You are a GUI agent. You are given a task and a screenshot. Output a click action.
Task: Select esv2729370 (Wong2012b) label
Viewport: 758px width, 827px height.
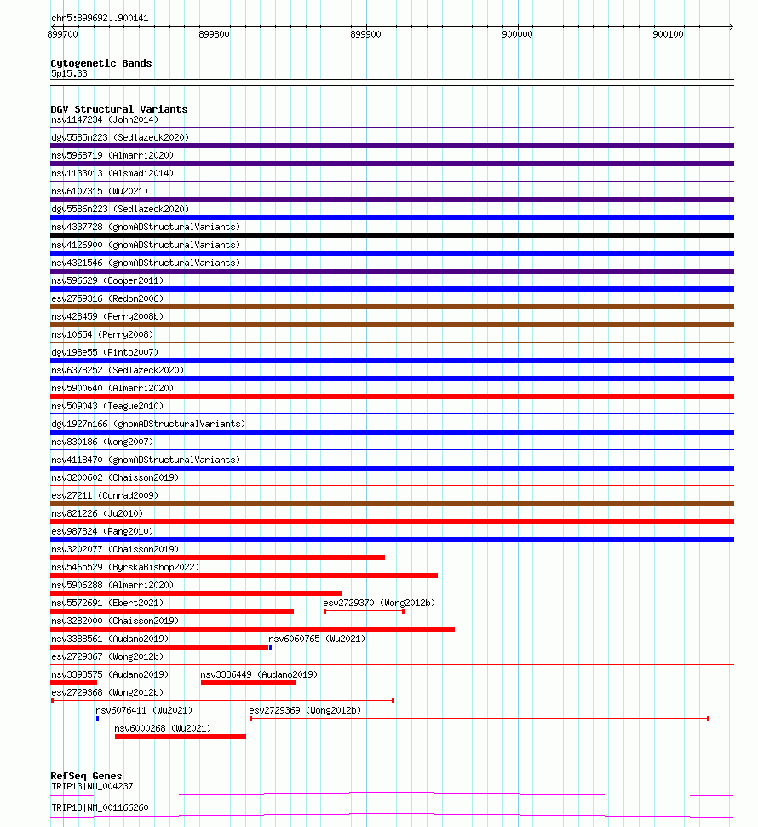point(379,604)
